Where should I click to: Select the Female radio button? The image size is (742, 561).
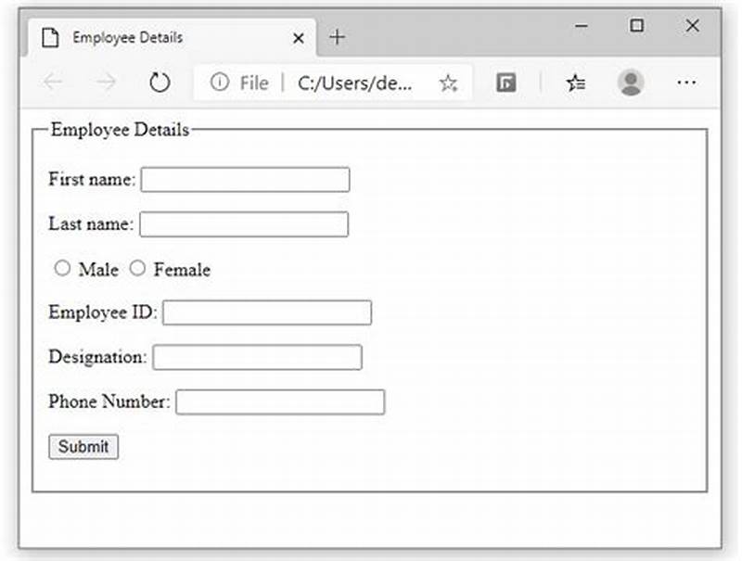[x=137, y=268]
